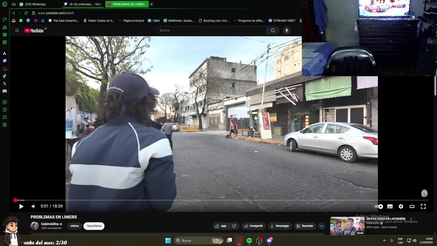This screenshot has width=437, height=246.
Task: Open X (Twitter) in the sidebar
Action: click(x=4, y=83)
